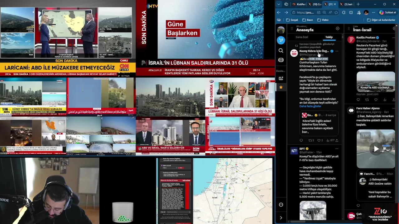Like the Kuzey Kıbrıs post

click(319, 140)
